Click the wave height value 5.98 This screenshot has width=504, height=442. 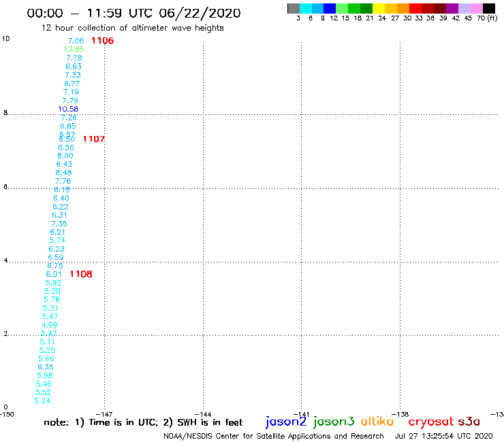coord(45,375)
